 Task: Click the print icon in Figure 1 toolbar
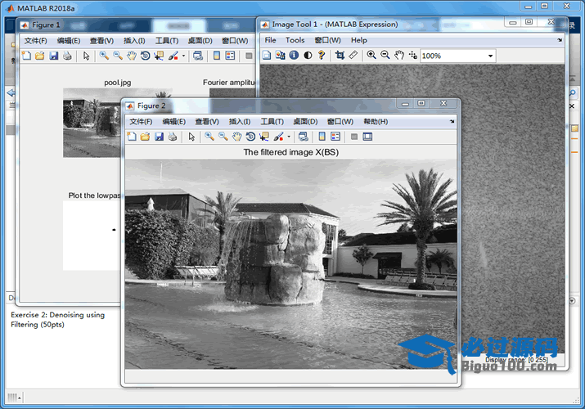click(x=67, y=56)
